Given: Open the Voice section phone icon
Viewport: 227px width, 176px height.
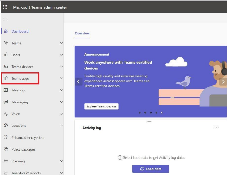Looking at the screenshot, I should pyautogui.click(x=6, y=114).
